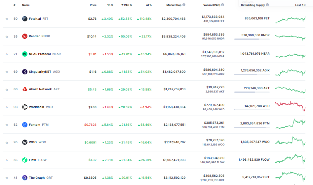Click the Akash Network logo icon
The width and height of the screenshot is (313, 185).
coord(24,89)
